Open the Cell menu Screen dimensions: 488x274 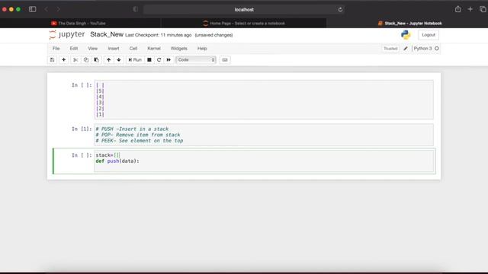pos(133,49)
